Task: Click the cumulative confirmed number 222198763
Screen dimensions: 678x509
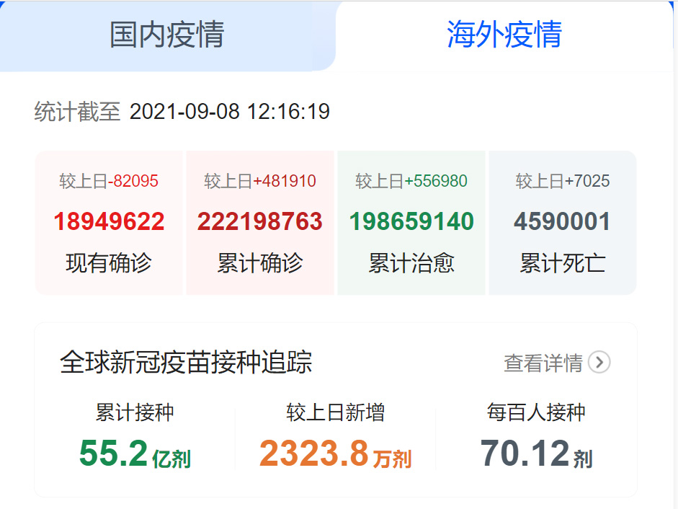Action: pyautogui.click(x=260, y=221)
